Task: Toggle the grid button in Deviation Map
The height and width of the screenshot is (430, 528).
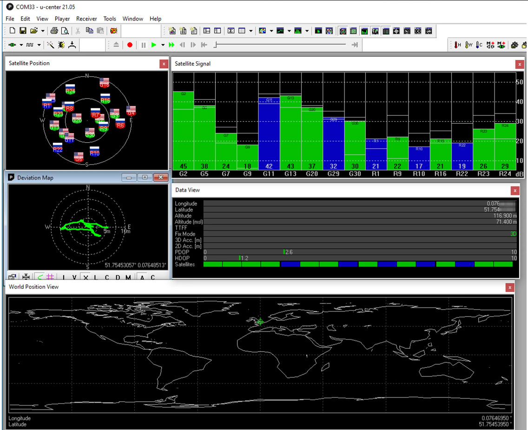Action: pos(50,278)
